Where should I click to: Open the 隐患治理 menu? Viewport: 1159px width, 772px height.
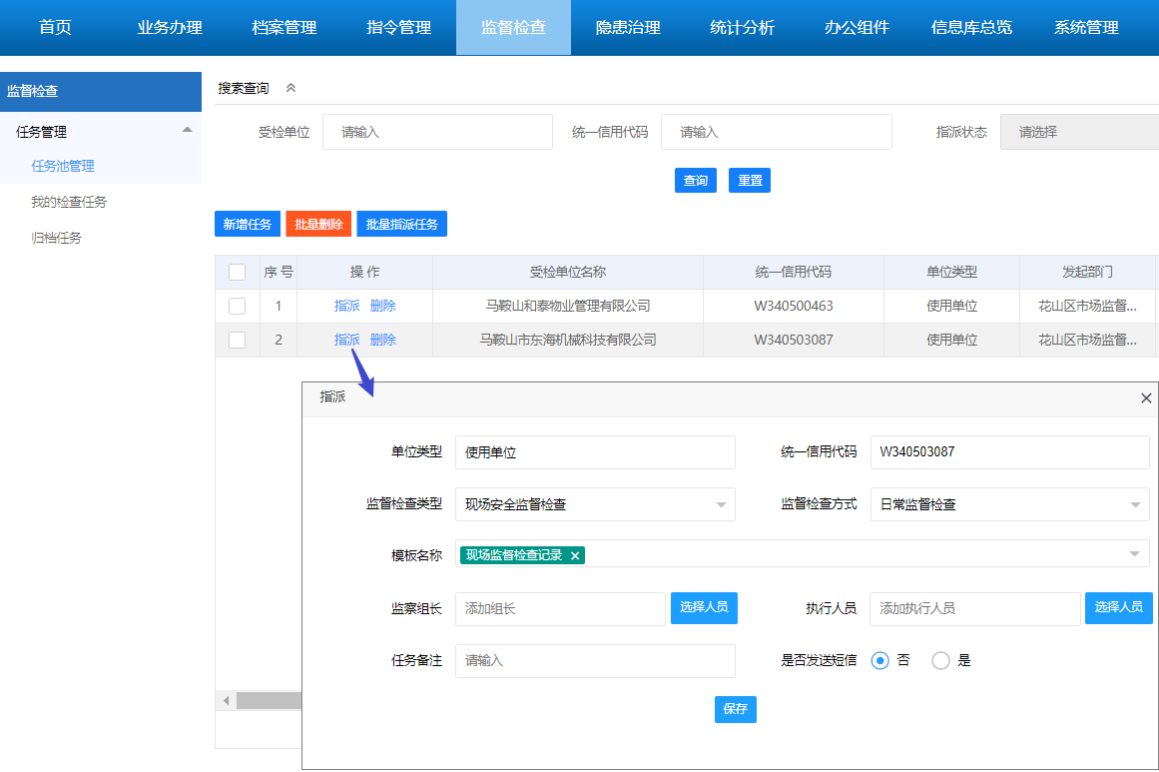coord(628,27)
